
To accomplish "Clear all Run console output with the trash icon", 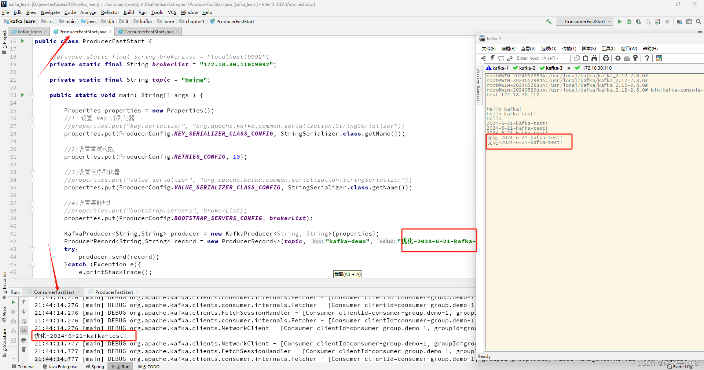I will point(24,349).
